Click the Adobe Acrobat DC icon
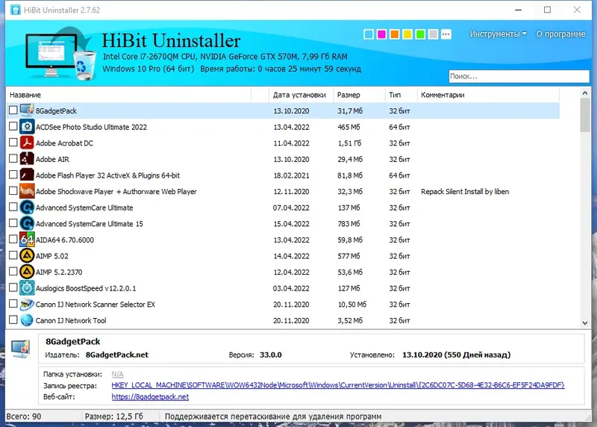The image size is (597, 427). point(27,143)
